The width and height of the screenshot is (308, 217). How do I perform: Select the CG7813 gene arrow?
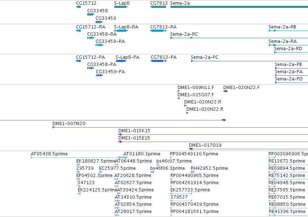click(x=158, y=7)
